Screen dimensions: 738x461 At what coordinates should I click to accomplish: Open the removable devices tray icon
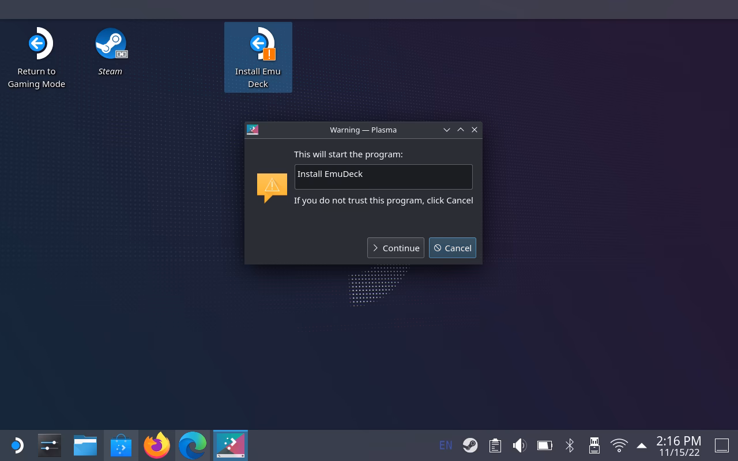(594, 445)
